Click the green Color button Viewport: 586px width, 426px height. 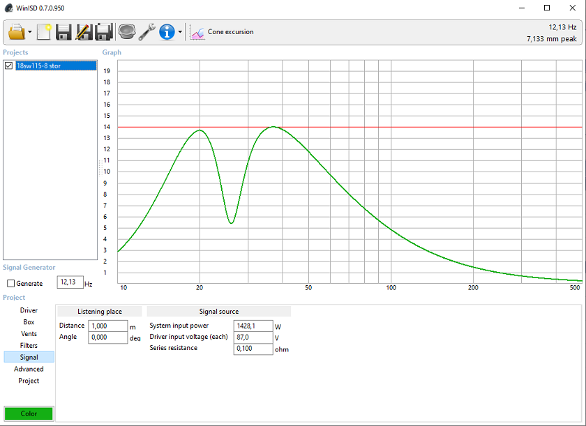[29, 413]
